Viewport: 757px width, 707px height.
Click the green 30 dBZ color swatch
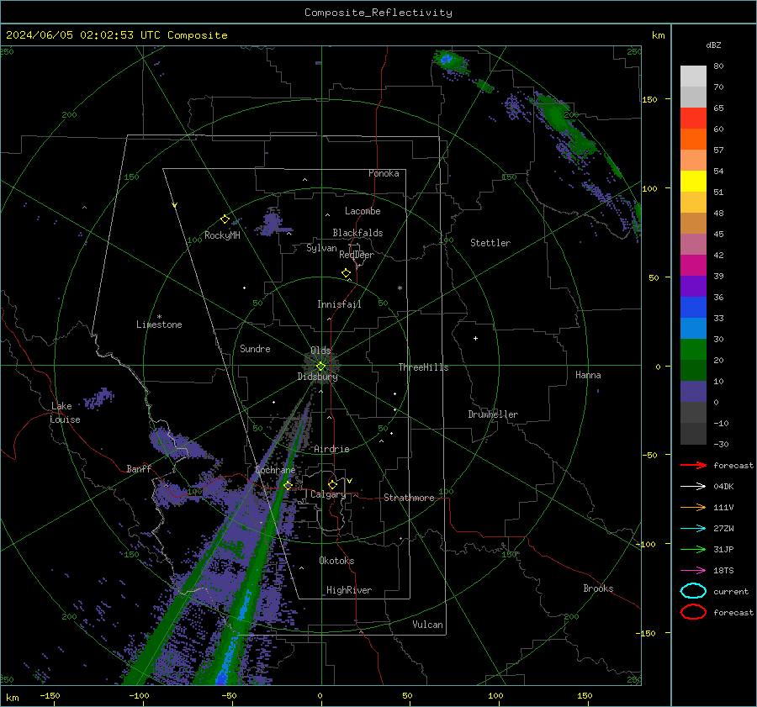(693, 349)
